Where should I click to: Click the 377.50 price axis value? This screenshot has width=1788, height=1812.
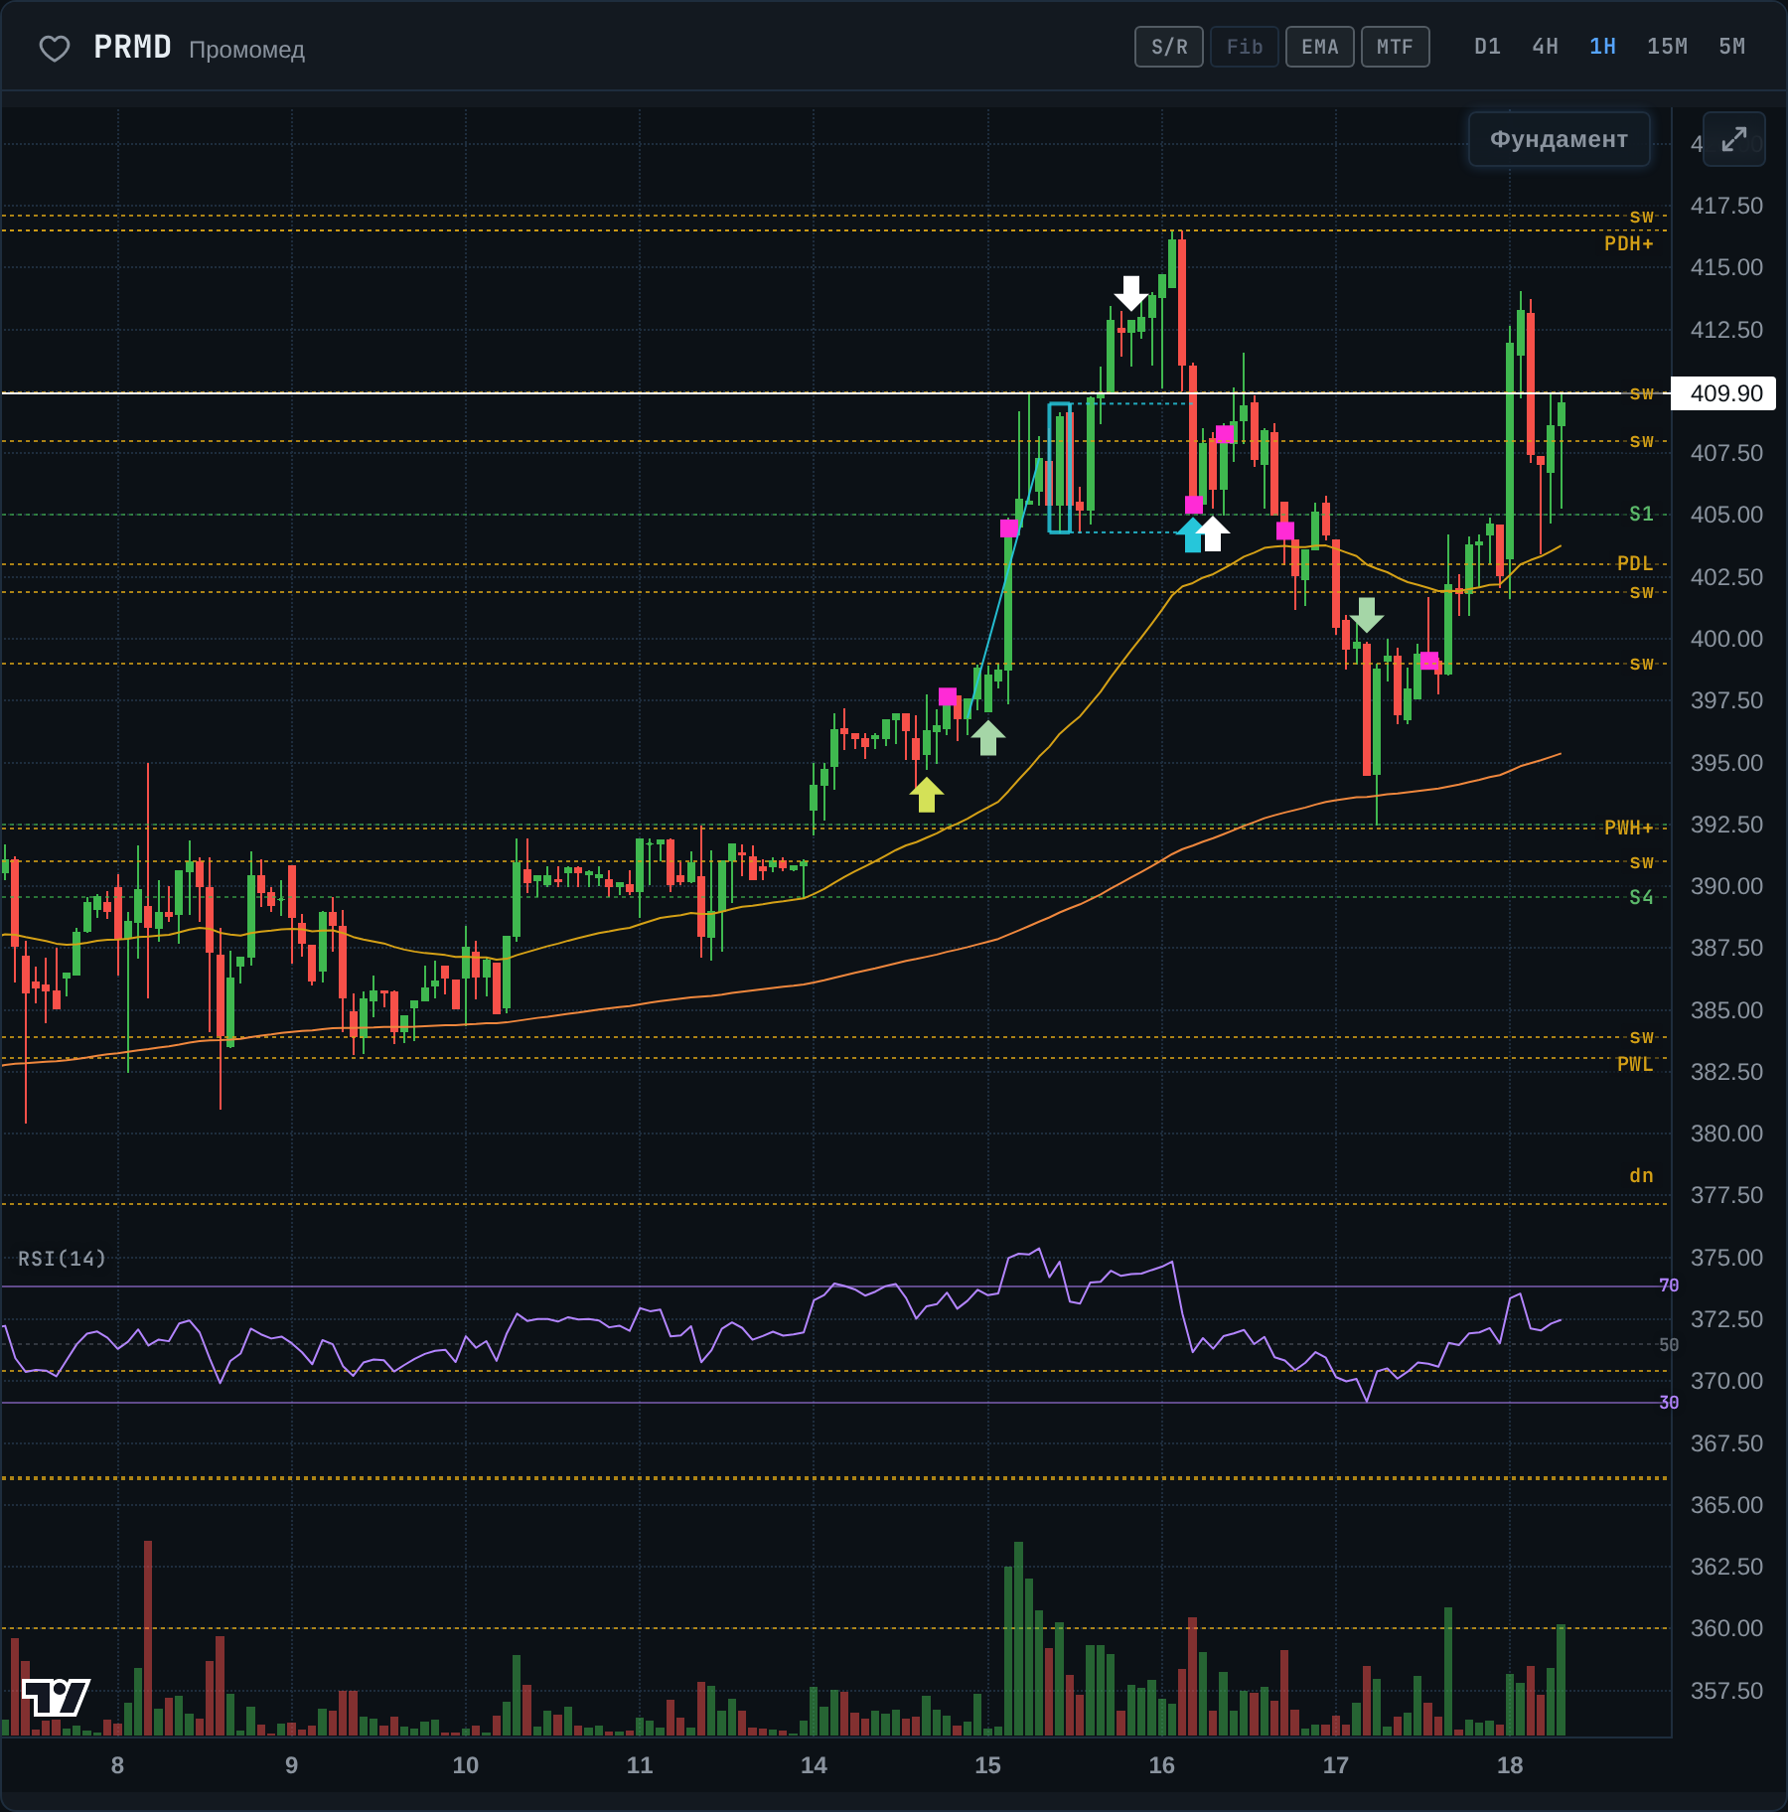(1726, 1195)
